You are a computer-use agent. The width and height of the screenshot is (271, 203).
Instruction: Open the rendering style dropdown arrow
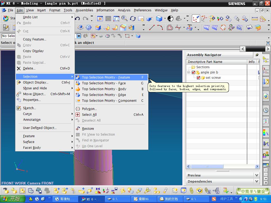165,19
